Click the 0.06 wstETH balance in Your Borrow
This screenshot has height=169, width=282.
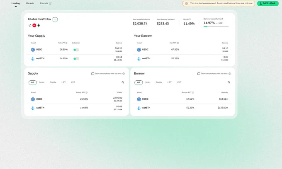[226, 57]
